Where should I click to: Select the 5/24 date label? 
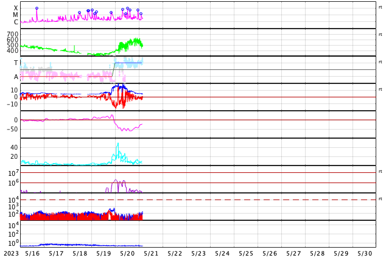point(222,254)
